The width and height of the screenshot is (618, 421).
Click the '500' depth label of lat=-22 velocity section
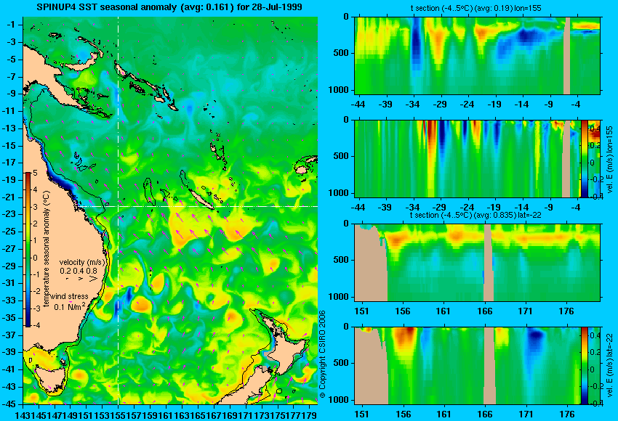click(x=340, y=363)
